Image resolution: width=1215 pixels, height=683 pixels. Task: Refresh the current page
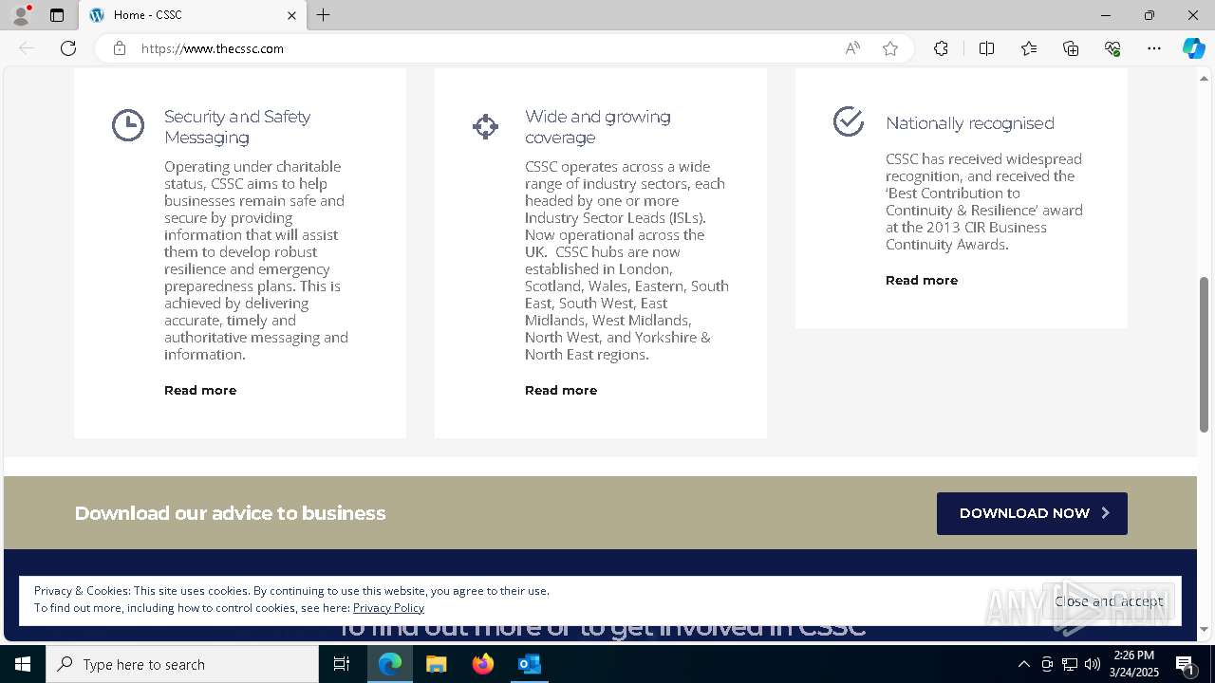pos(68,48)
